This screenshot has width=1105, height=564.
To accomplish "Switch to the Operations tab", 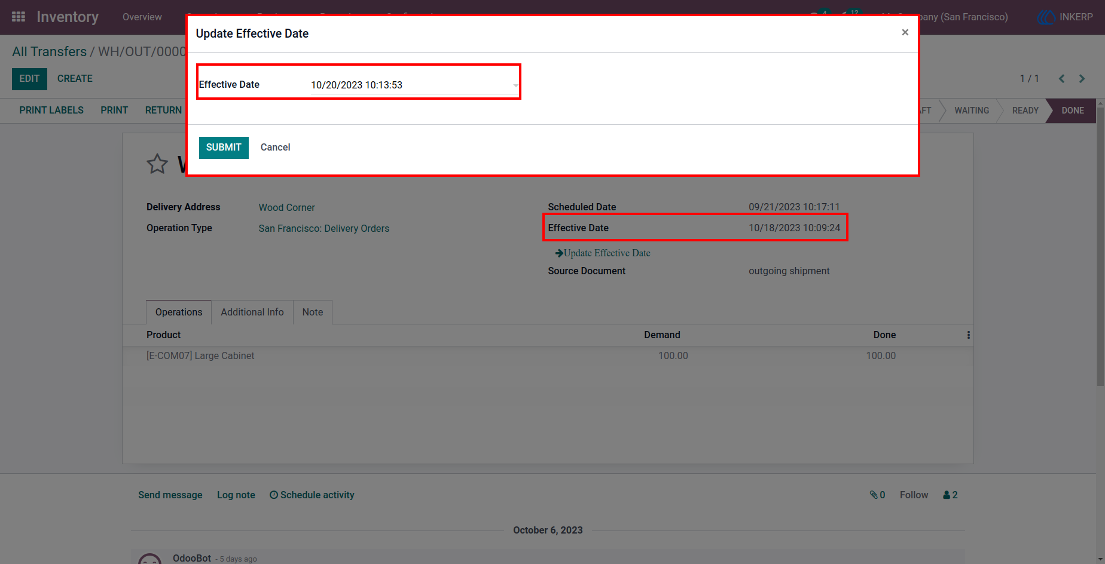I will pos(179,312).
